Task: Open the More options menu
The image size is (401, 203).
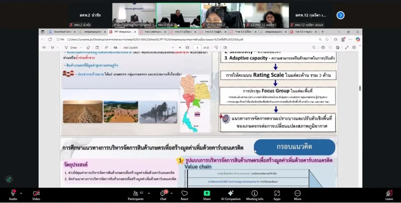Action: coord(298,194)
